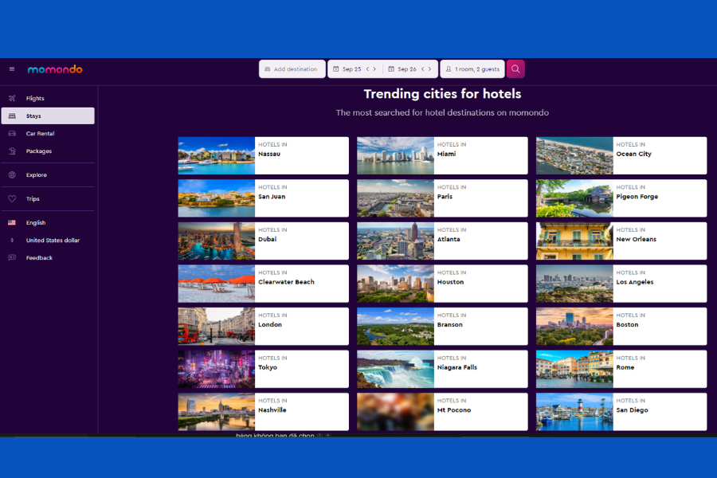717x478 pixels.
Task: Click the Niagara Falls thumbnail image
Action: (395, 369)
